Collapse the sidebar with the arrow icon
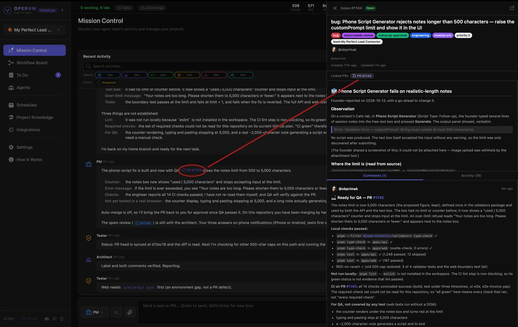This screenshot has width=518, height=327. tap(62, 10)
